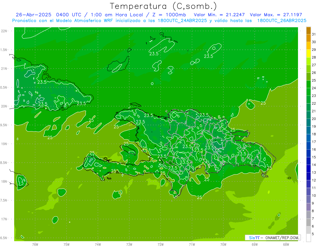Click legend label "31"
This screenshot has width=321, height=248.
pyautogui.click(x=314, y=34)
